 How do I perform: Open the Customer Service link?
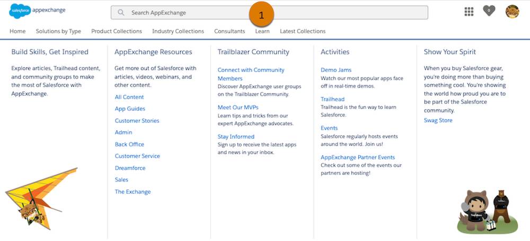137,156
